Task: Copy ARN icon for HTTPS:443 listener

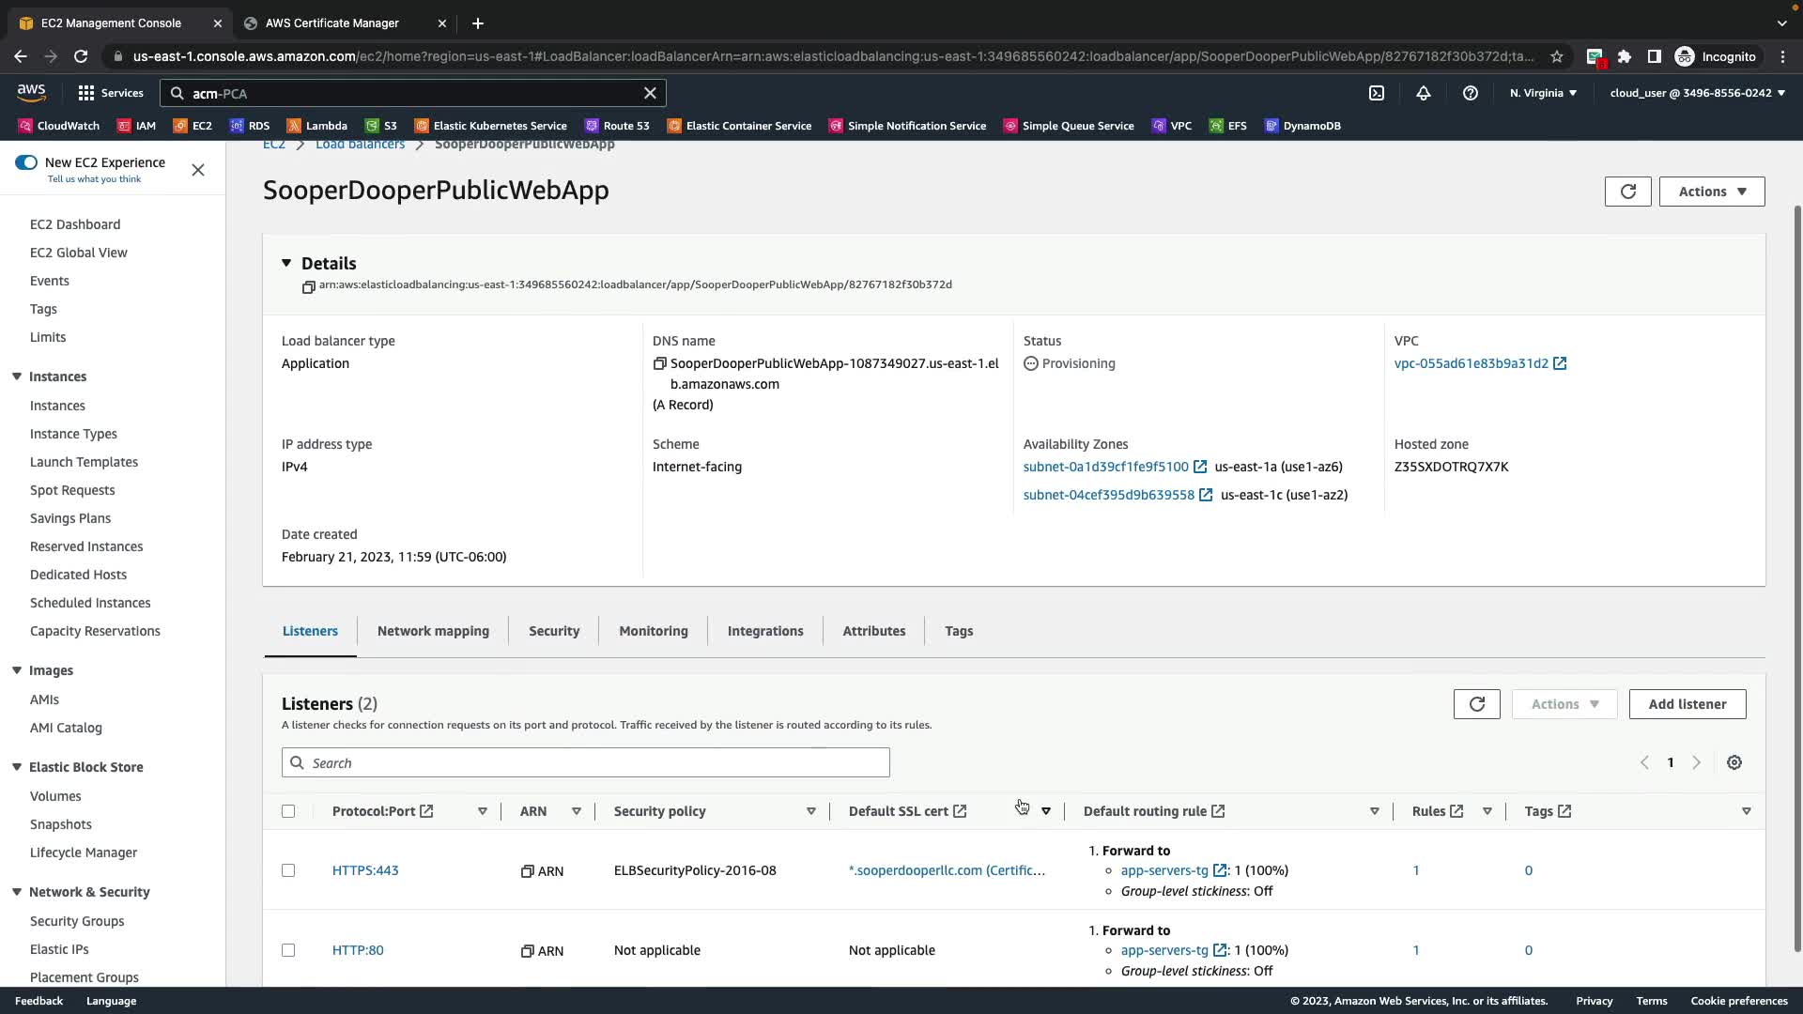Action: (528, 871)
